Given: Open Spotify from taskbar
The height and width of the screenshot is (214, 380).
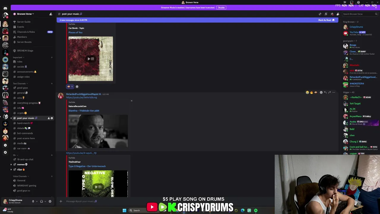Looking at the screenshot, I should pos(256,210).
